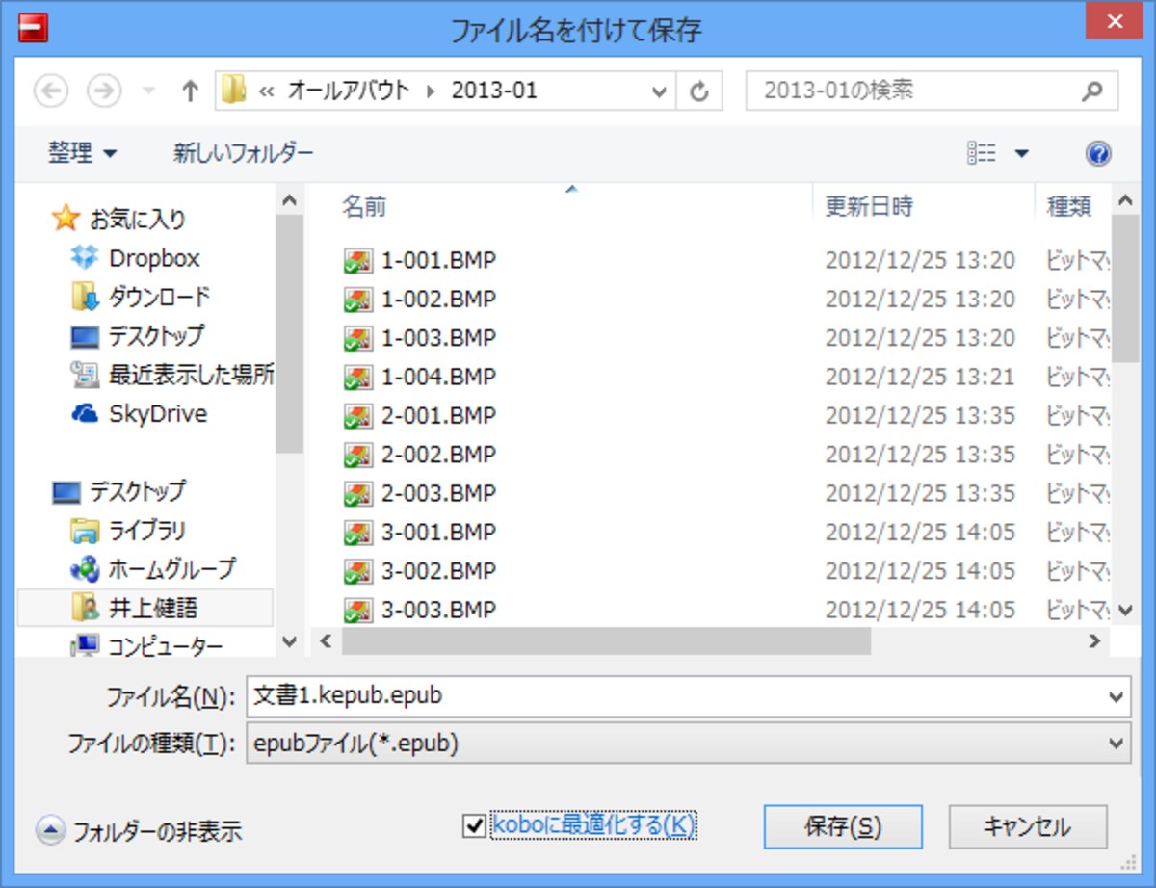Viewport: 1156px width, 888px height.
Task: Open 最近表示した場所
Action: [173, 375]
